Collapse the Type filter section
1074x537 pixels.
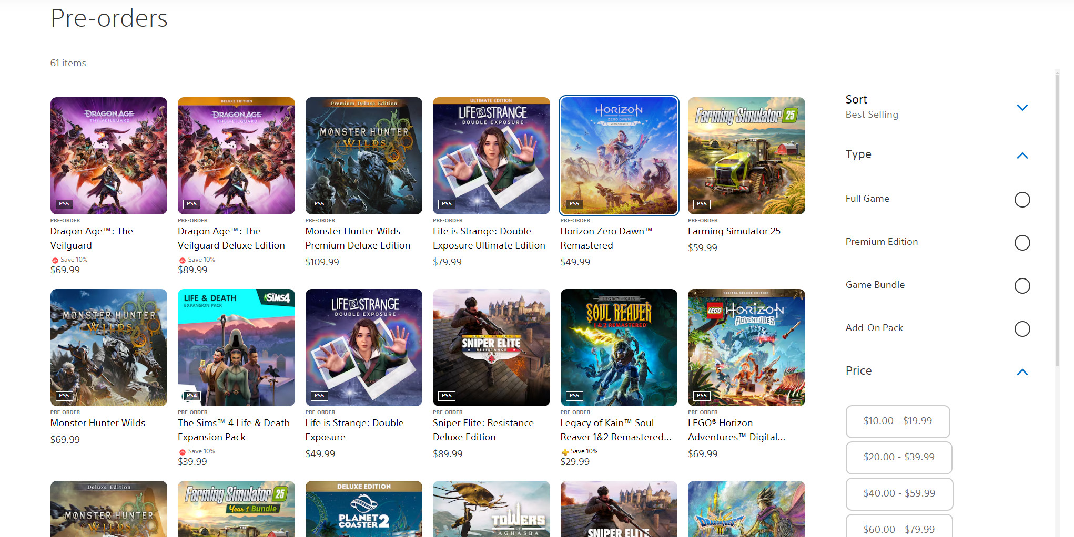1021,156
